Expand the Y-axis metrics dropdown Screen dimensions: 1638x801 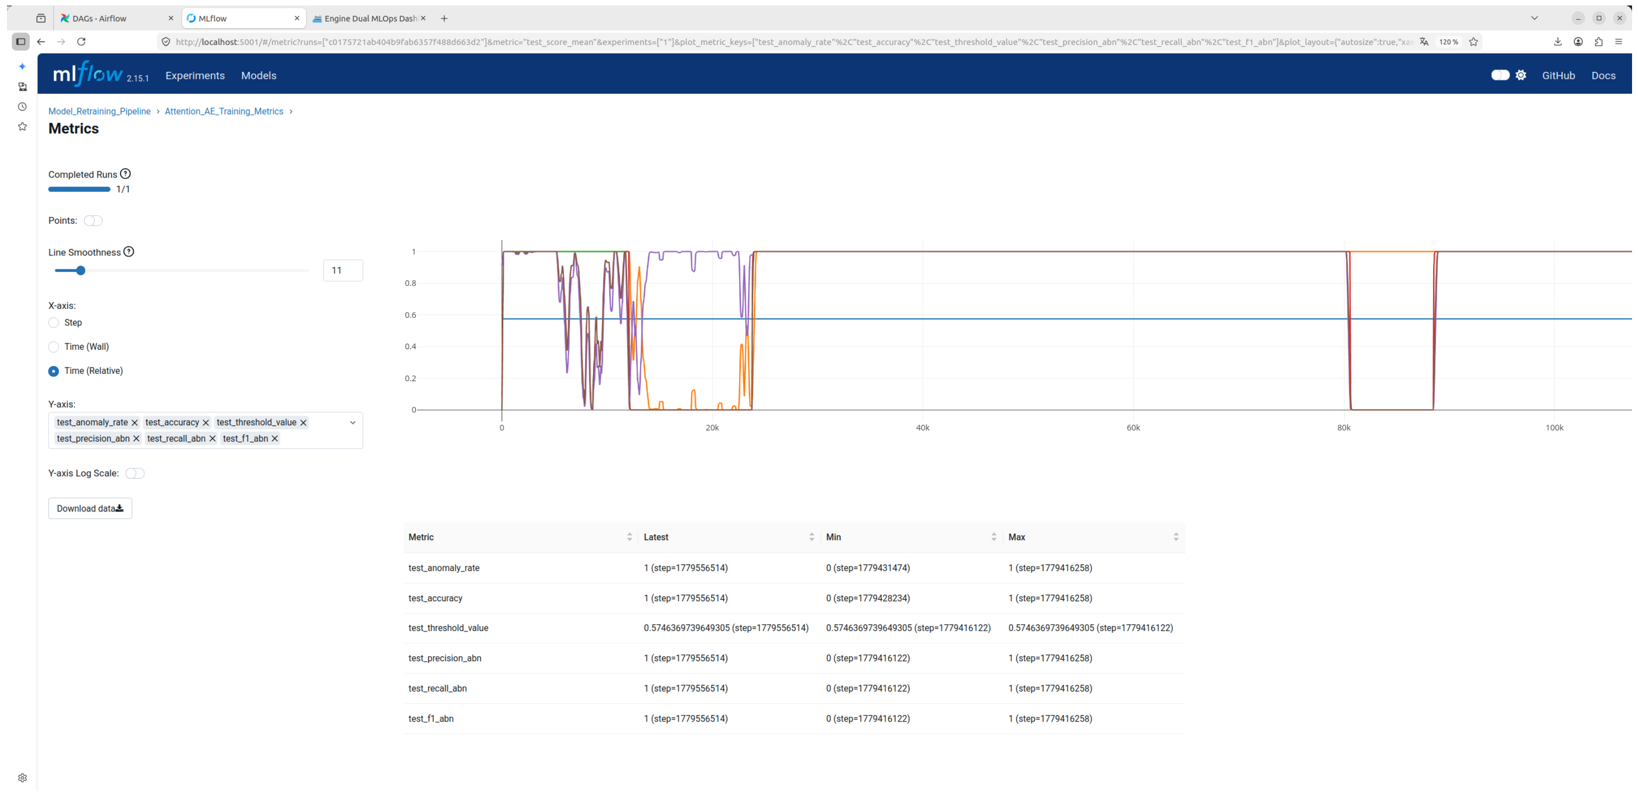[x=353, y=423]
